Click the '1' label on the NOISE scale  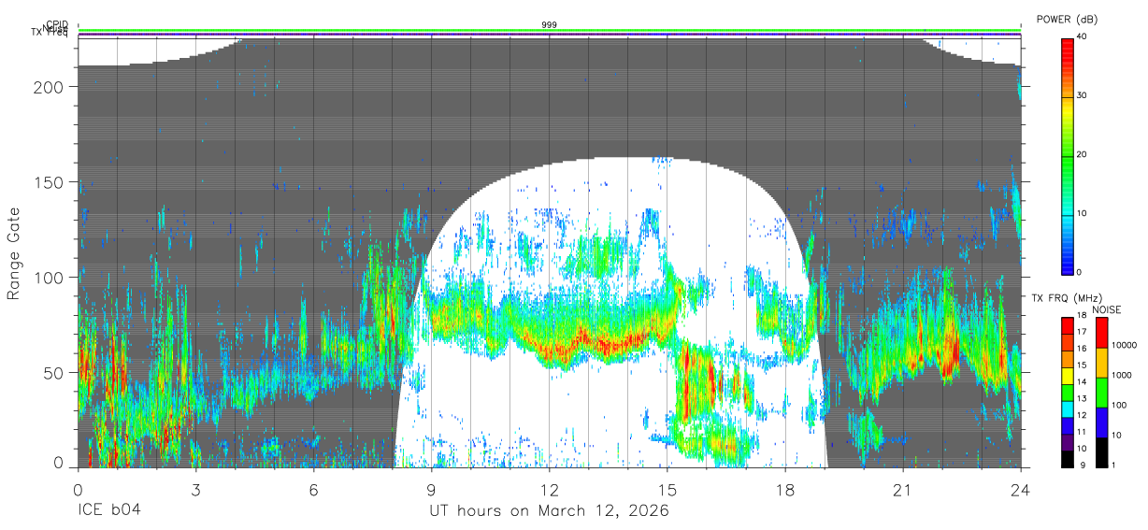[x=1113, y=465]
